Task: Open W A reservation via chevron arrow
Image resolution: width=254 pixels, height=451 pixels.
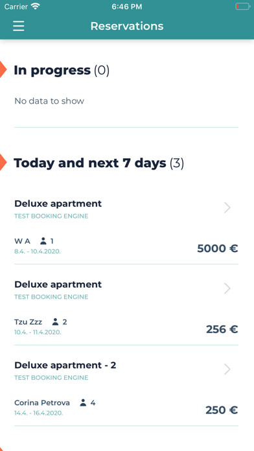Action: click(227, 207)
